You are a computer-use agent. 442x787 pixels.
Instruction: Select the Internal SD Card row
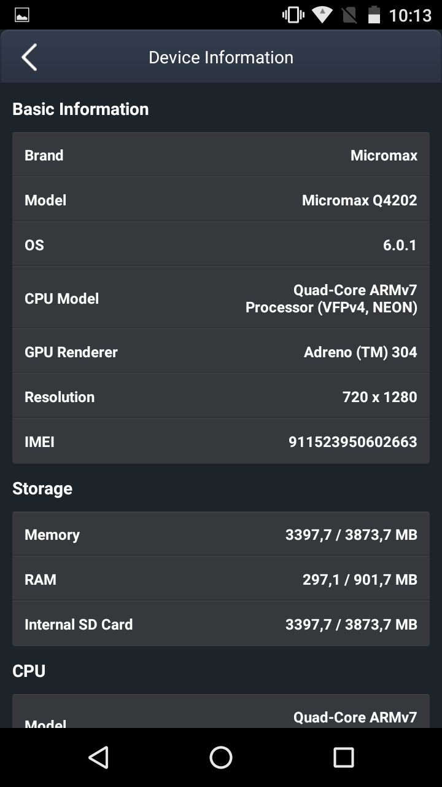pyautogui.click(x=221, y=624)
